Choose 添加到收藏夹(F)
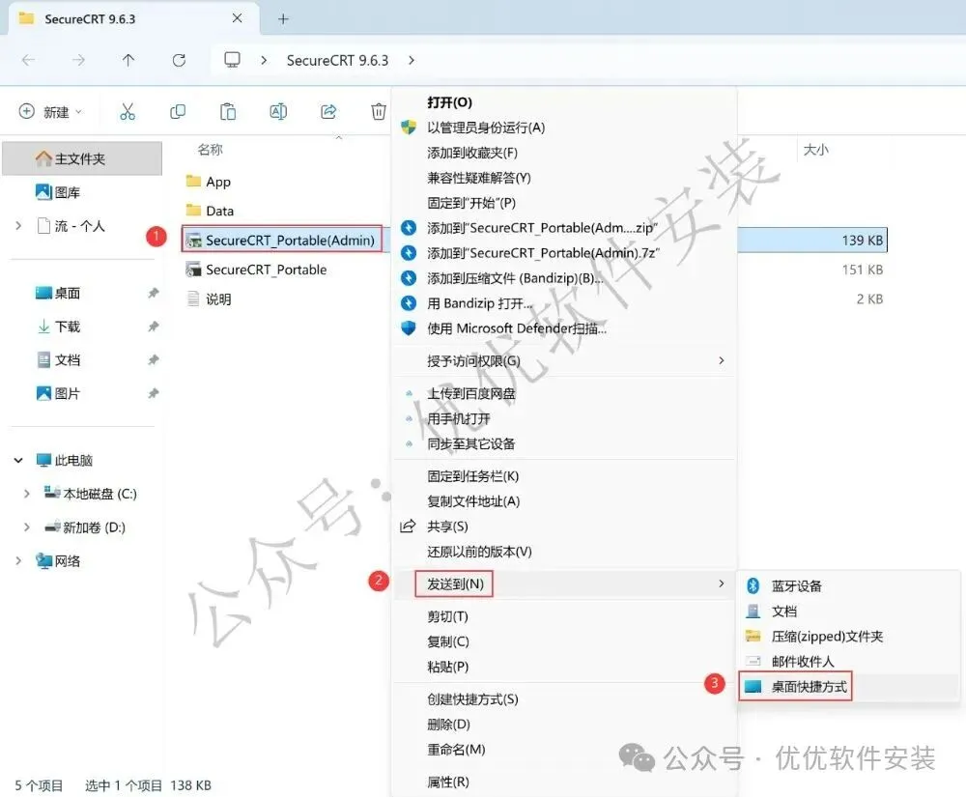The width and height of the screenshot is (966, 797). tap(472, 153)
